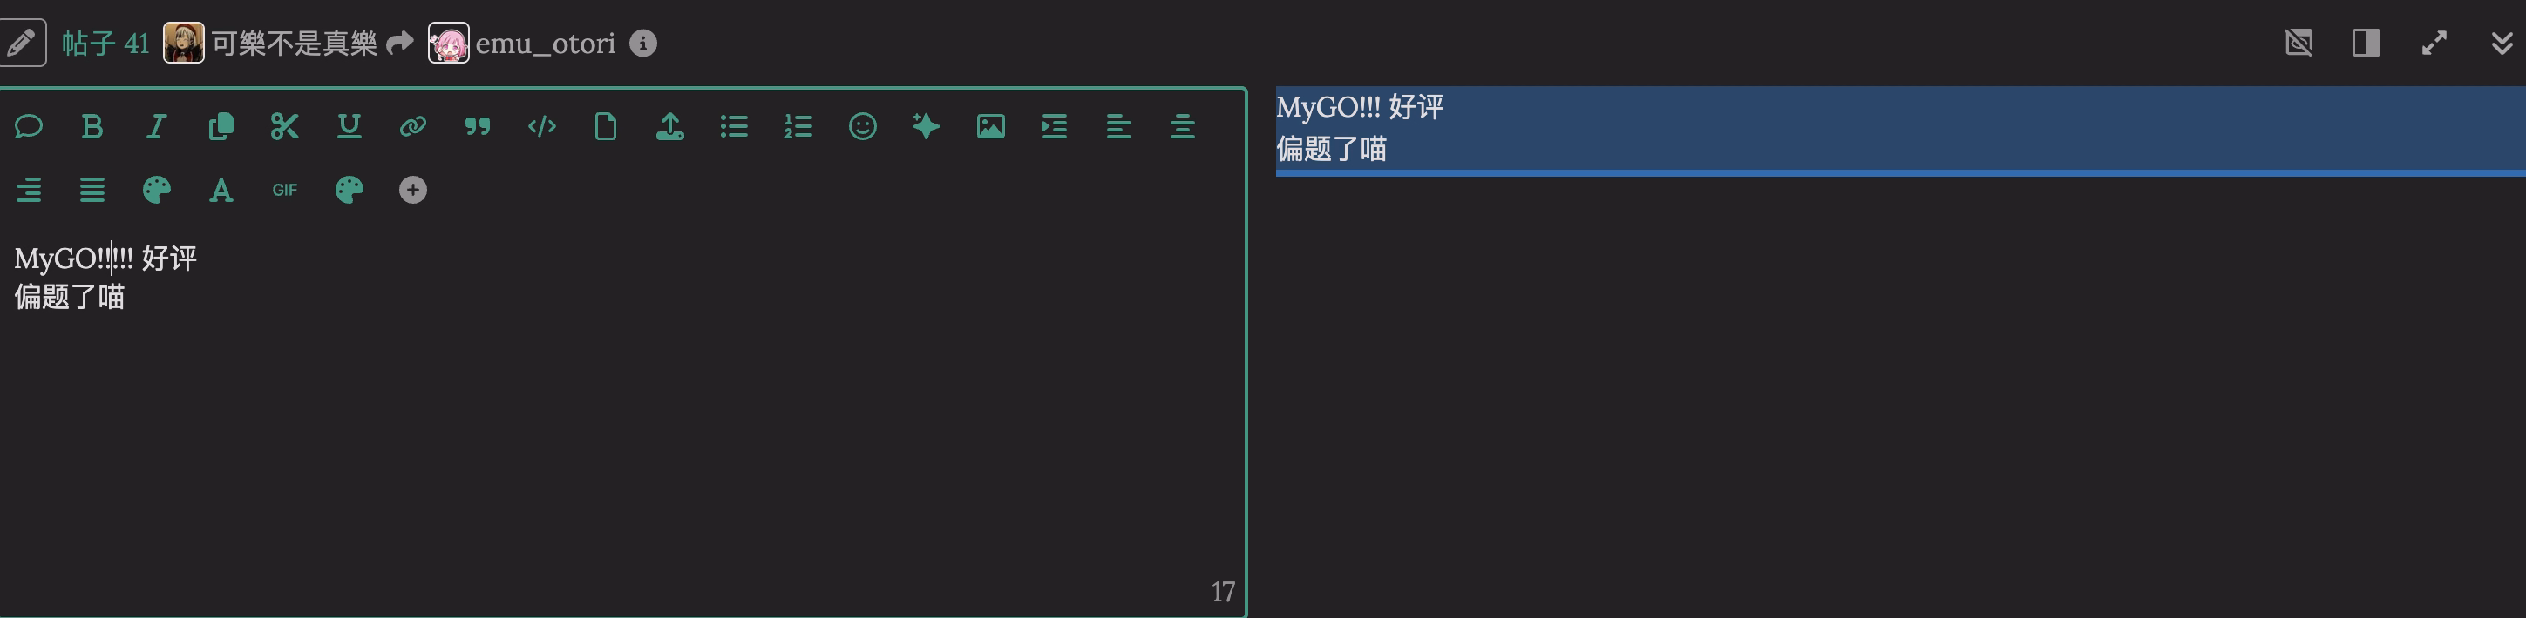Apply italic formatting with the I icon
The height and width of the screenshot is (618, 2526).
tap(156, 127)
